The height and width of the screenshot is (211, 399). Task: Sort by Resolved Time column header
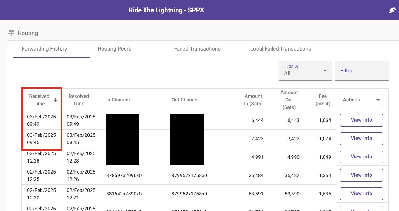pyautogui.click(x=79, y=100)
